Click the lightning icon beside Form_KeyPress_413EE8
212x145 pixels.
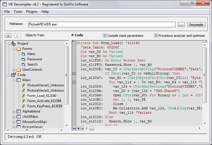coord(24,106)
